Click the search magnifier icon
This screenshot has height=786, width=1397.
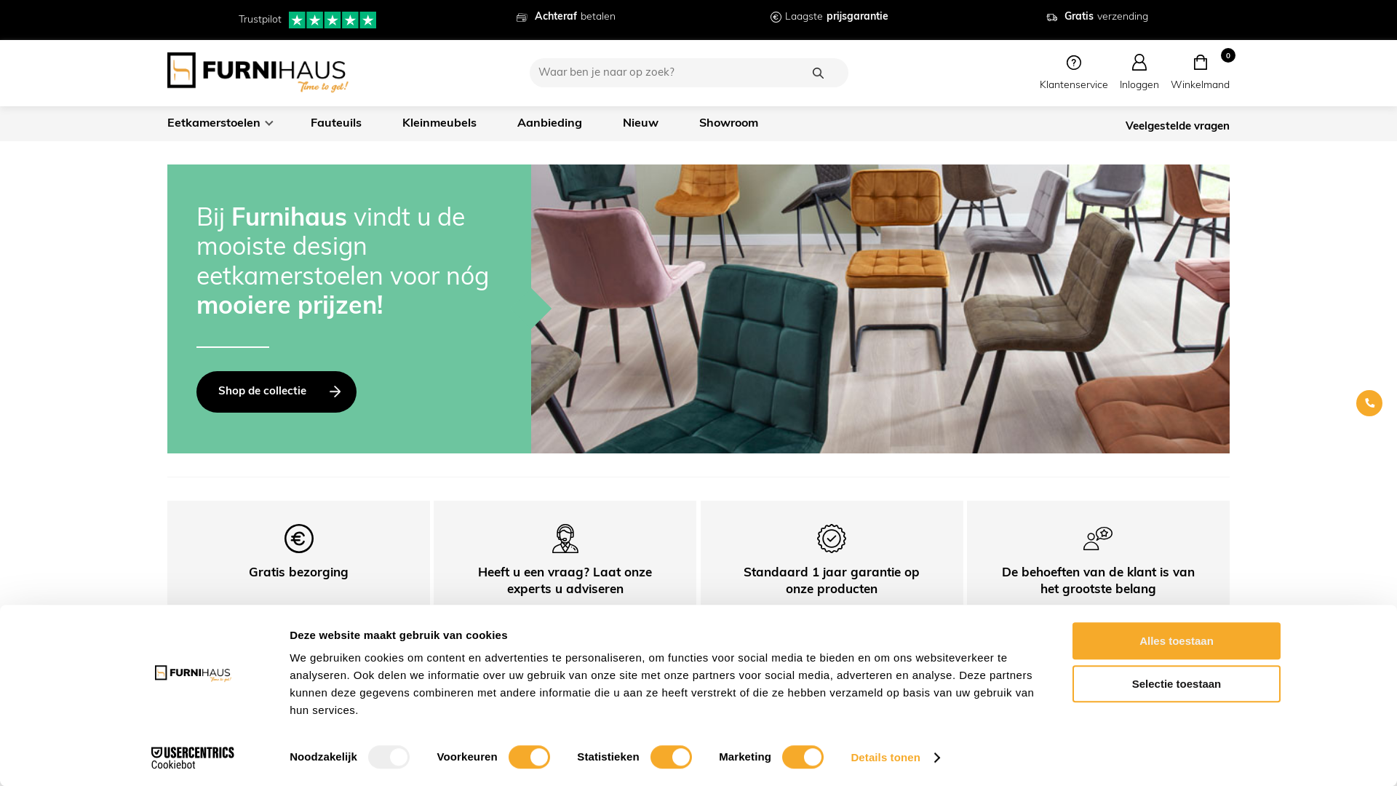(818, 73)
